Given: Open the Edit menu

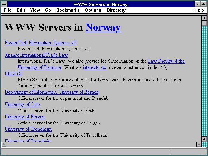Looking at the screenshot, I should click(21, 10).
